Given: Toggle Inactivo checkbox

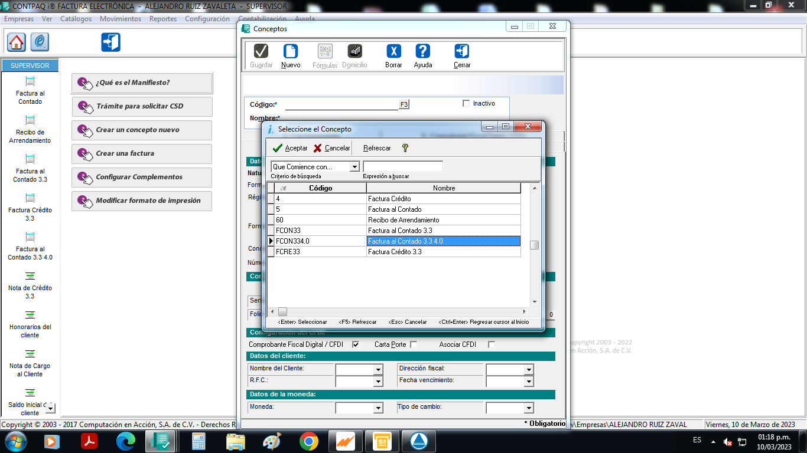Looking at the screenshot, I should tap(466, 103).
